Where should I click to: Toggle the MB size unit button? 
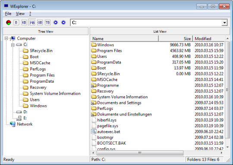[32, 22]
